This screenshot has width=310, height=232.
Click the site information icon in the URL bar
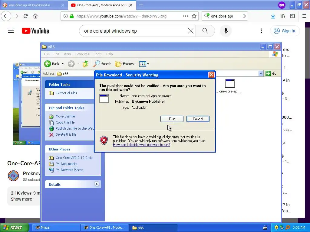point(66,16)
